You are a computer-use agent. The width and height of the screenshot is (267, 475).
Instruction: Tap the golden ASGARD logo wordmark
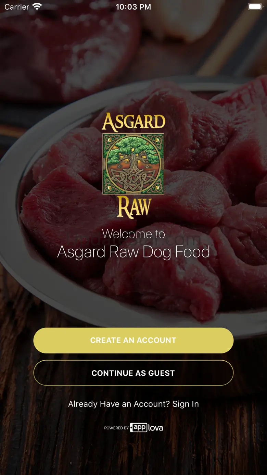coord(133,122)
